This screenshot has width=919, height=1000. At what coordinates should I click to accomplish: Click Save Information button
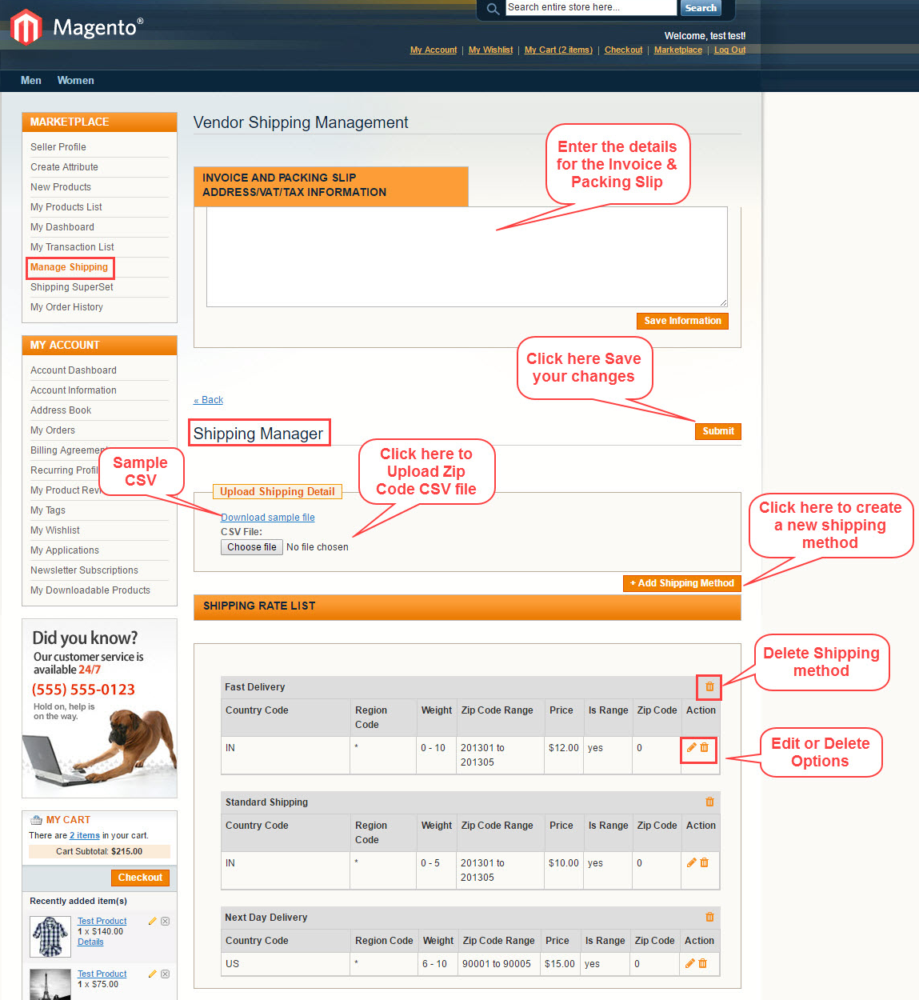pos(682,321)
